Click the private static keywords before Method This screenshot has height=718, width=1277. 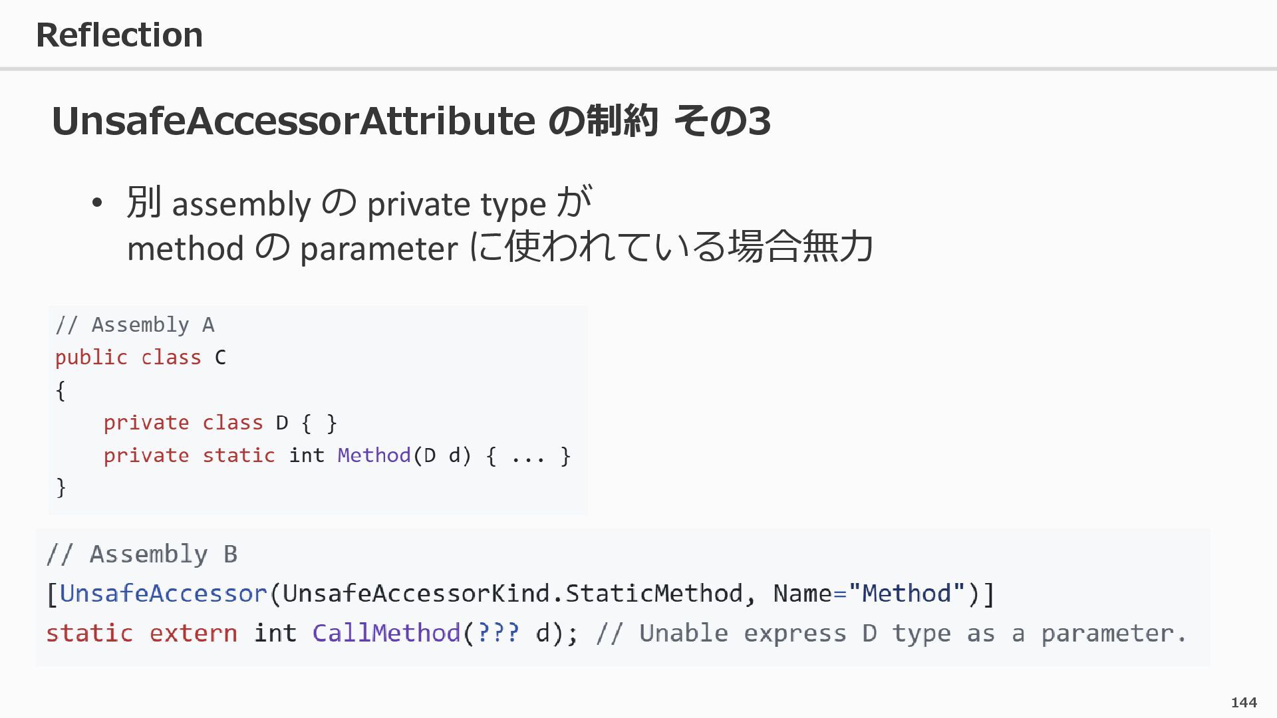(189, 455)
